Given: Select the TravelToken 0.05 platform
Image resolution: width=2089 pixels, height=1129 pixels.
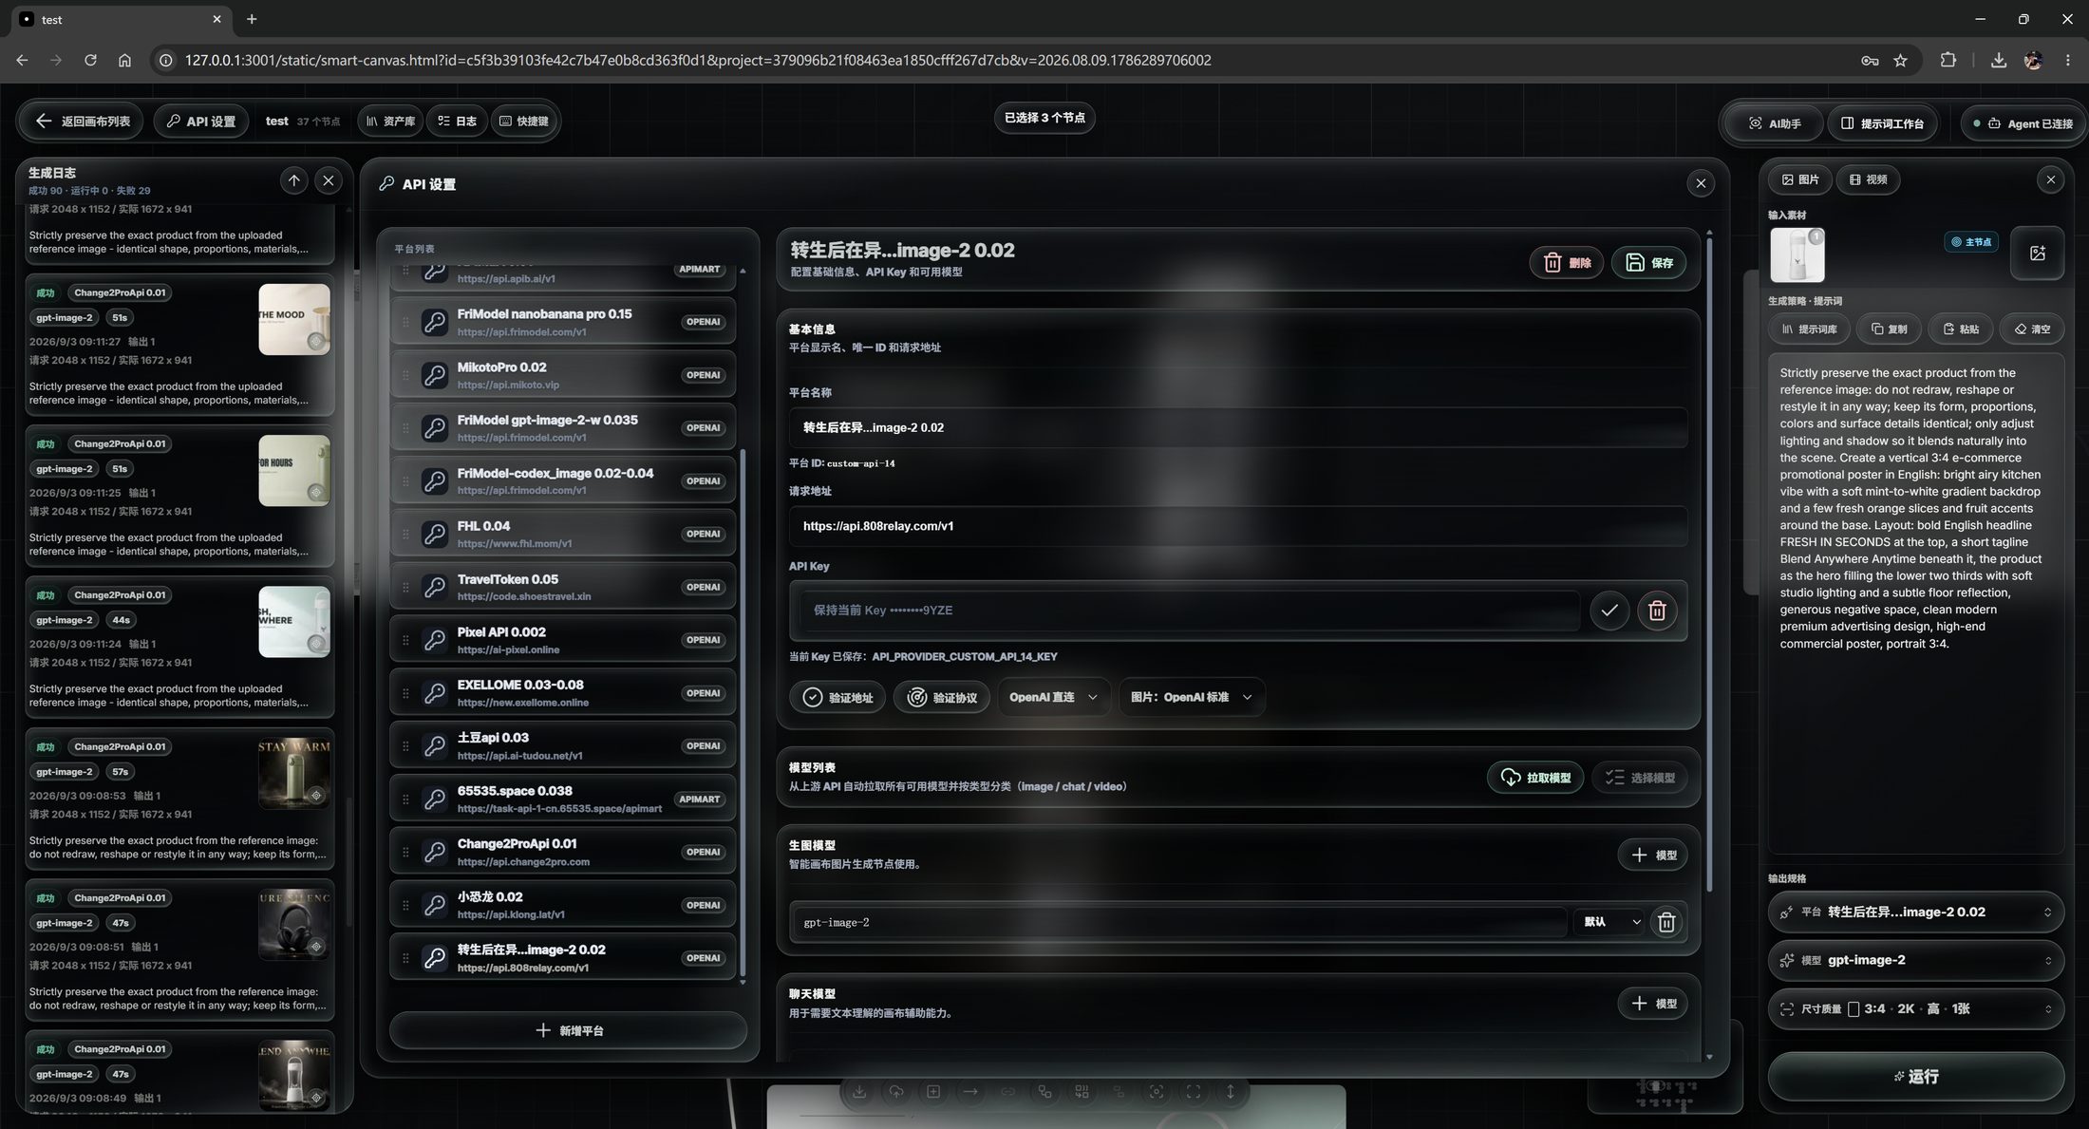Looking at the screenshot, I should pos(563,587).
